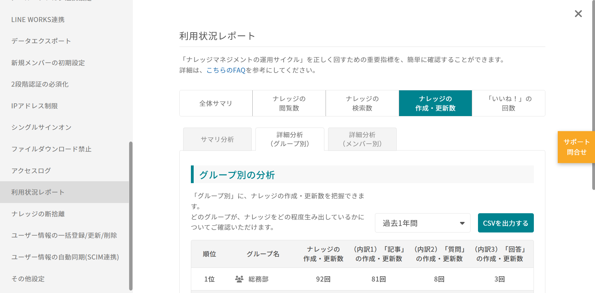Click the サポート問合せ orange button
Viewport: 595px width, 293px height.
pyautogui.click(x=576, y=147)
